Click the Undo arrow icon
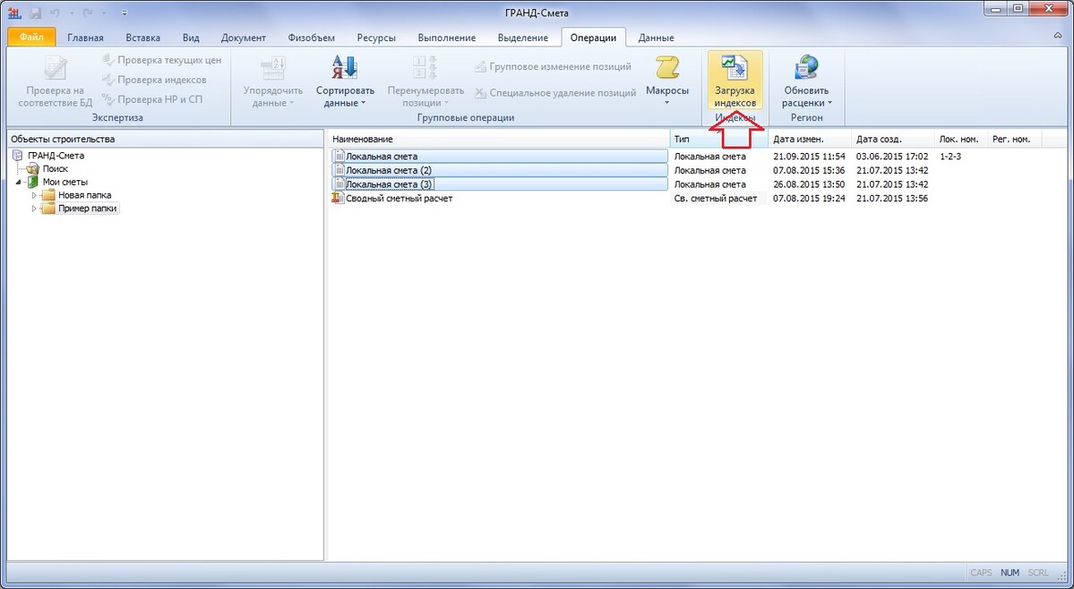 55,13
